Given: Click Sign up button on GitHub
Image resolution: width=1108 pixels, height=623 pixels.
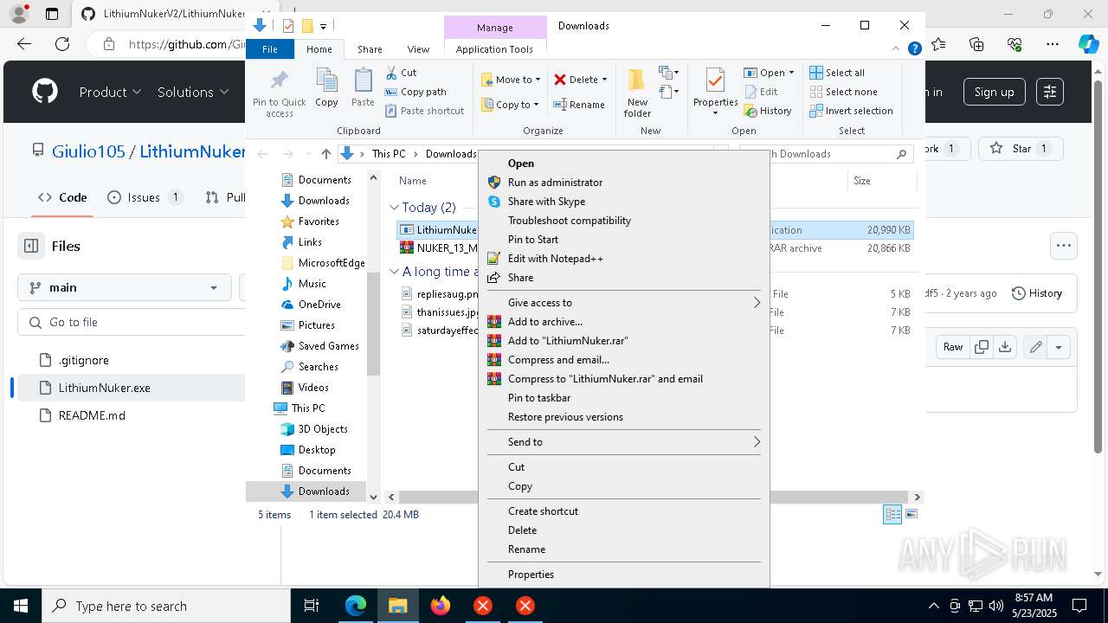Looking at the screenshot, I should tap(994, 92).
